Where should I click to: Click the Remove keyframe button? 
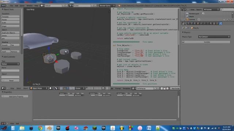[x=15, y=52]
